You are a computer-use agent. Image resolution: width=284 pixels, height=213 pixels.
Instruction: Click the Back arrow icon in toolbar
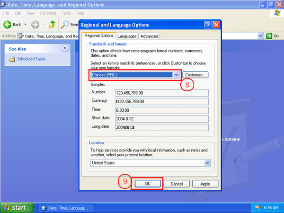[x=8, y=24]
